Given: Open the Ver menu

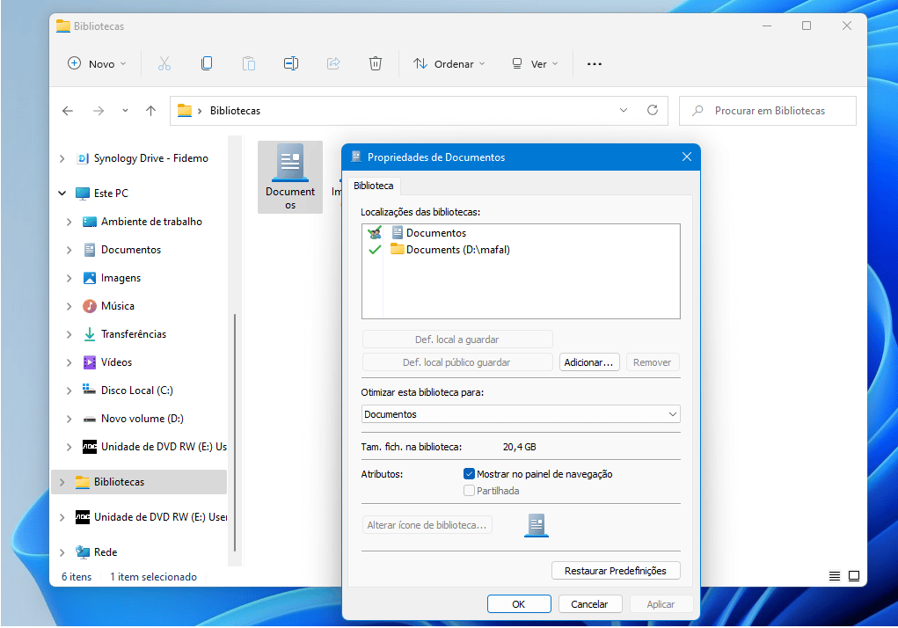Looking at the screenshot, I should pos(535,63).
